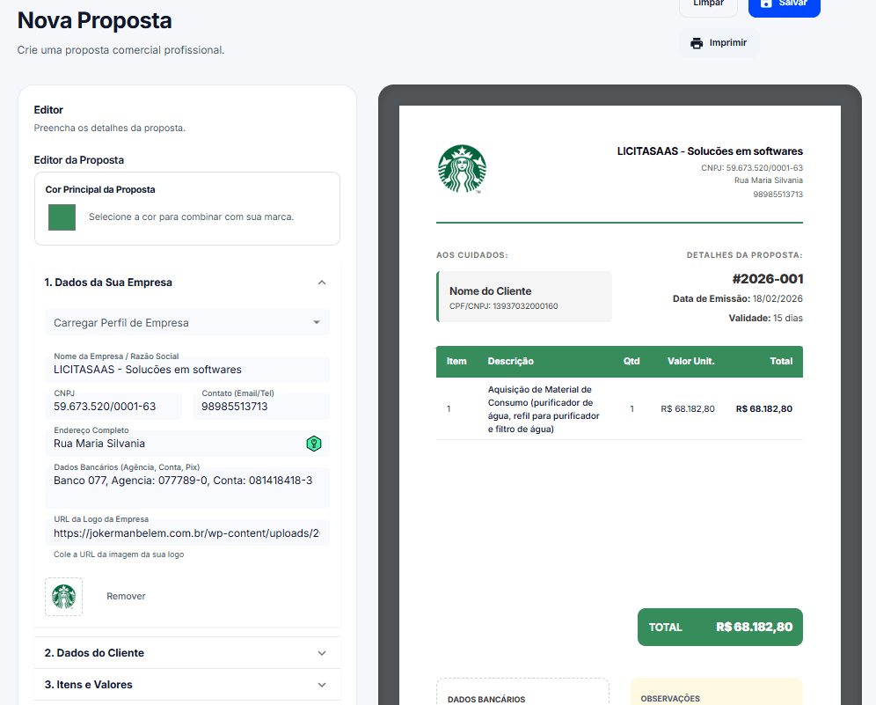
Task: Click the Remover link below the logo
Action: click(x=125, y=596)
